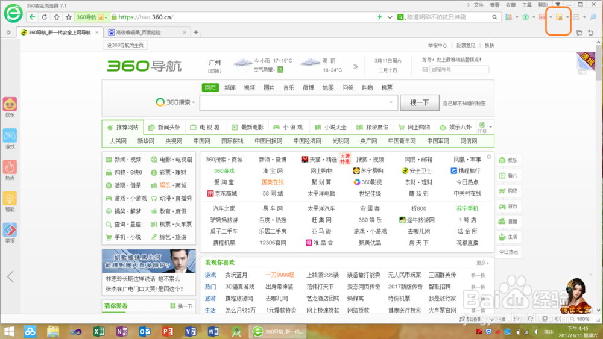603x339 pixels.
Task: Open the 举报 sidebar icon
Action: (10, 234)
